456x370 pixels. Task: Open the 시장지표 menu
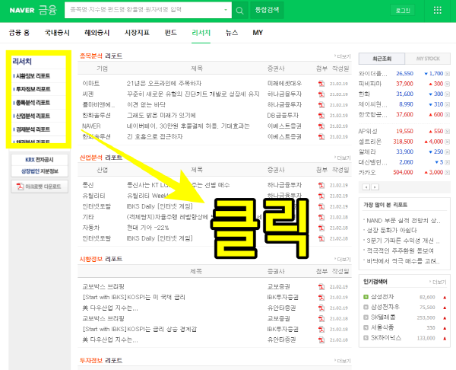click(x=137, y=33)
